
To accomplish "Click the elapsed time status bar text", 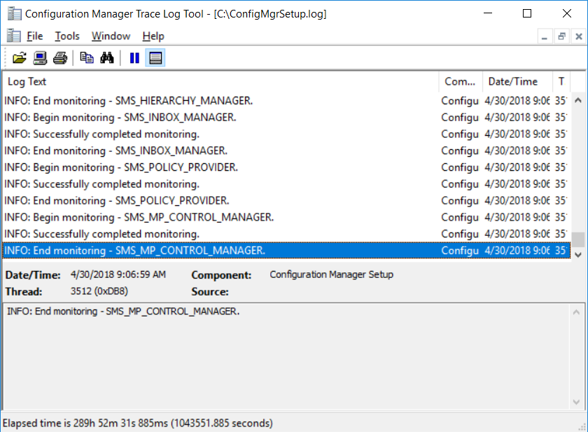I will [138, 423].
